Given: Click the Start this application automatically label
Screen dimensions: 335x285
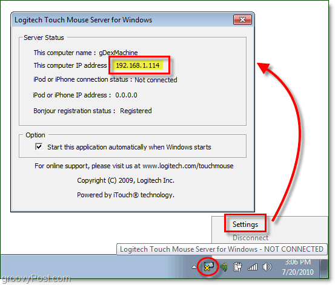Looking at the screenshot, I should pos(129,147).
